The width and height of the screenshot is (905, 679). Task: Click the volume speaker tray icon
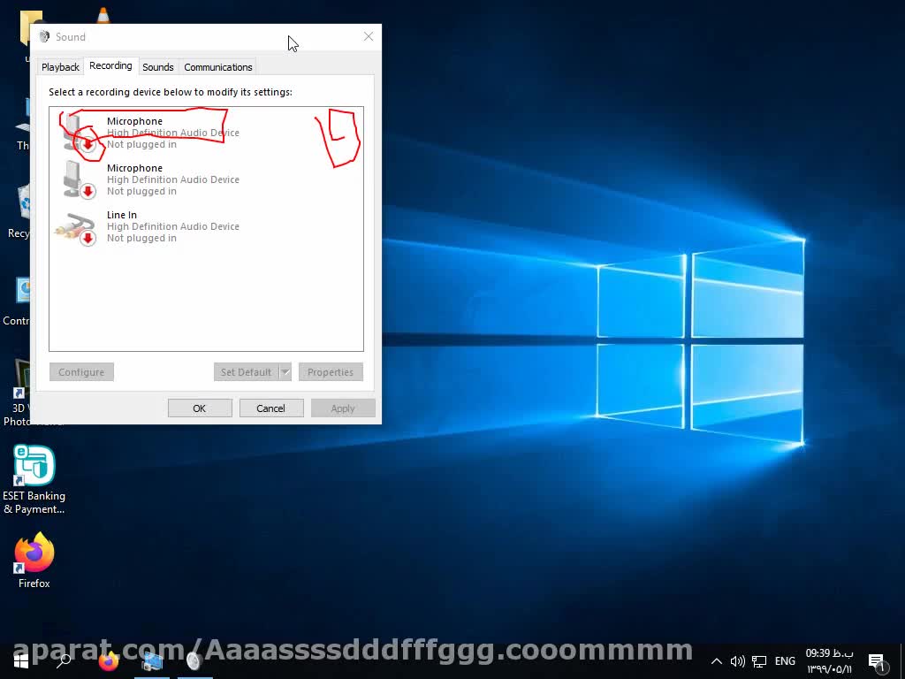point(738,661)
